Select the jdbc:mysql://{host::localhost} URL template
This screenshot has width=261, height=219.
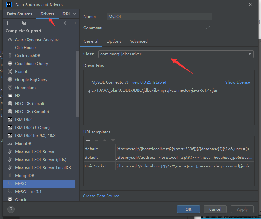169,149
